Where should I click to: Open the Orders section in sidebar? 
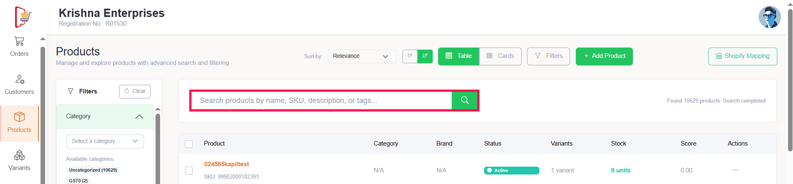coord(19,47)
